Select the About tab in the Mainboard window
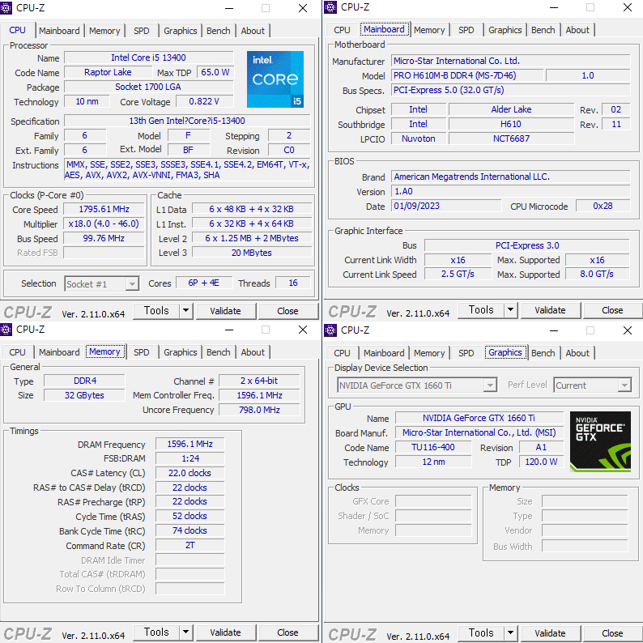This screenshot has height=643, width=643. (x=577, y=30)
